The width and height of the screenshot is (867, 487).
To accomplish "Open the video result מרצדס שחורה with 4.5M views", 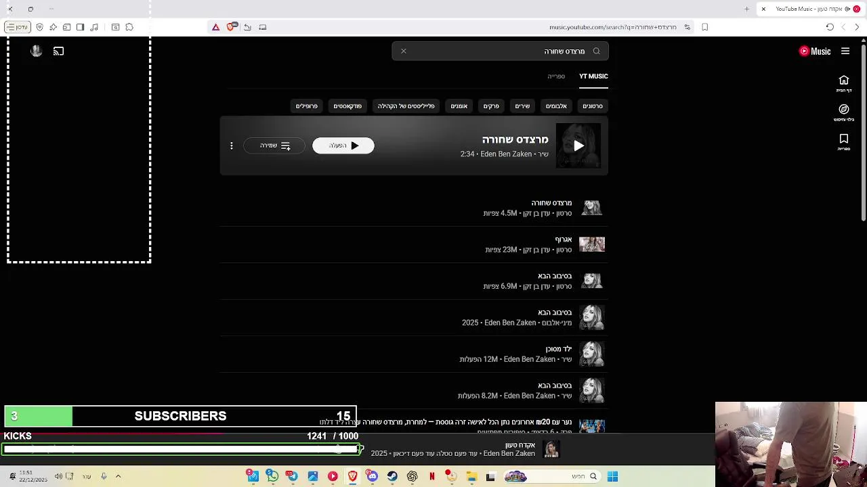I will click(414, 208).
